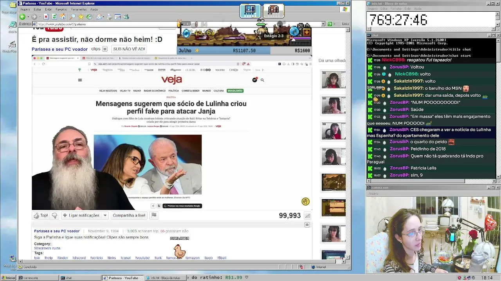
Task: Open the dropdown arrow next to Ligar notificações
Action: coord(105,215)
